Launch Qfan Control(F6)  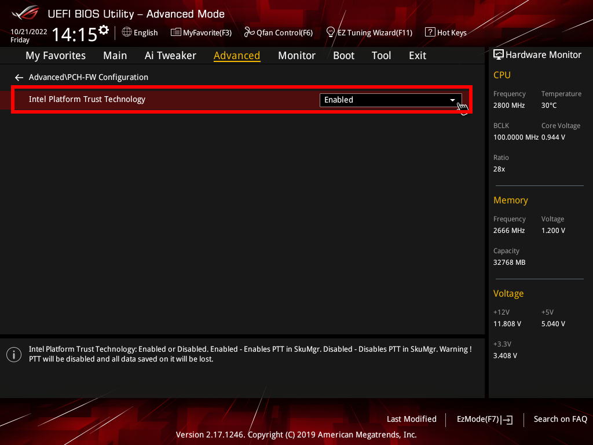[x=279, y=32]
